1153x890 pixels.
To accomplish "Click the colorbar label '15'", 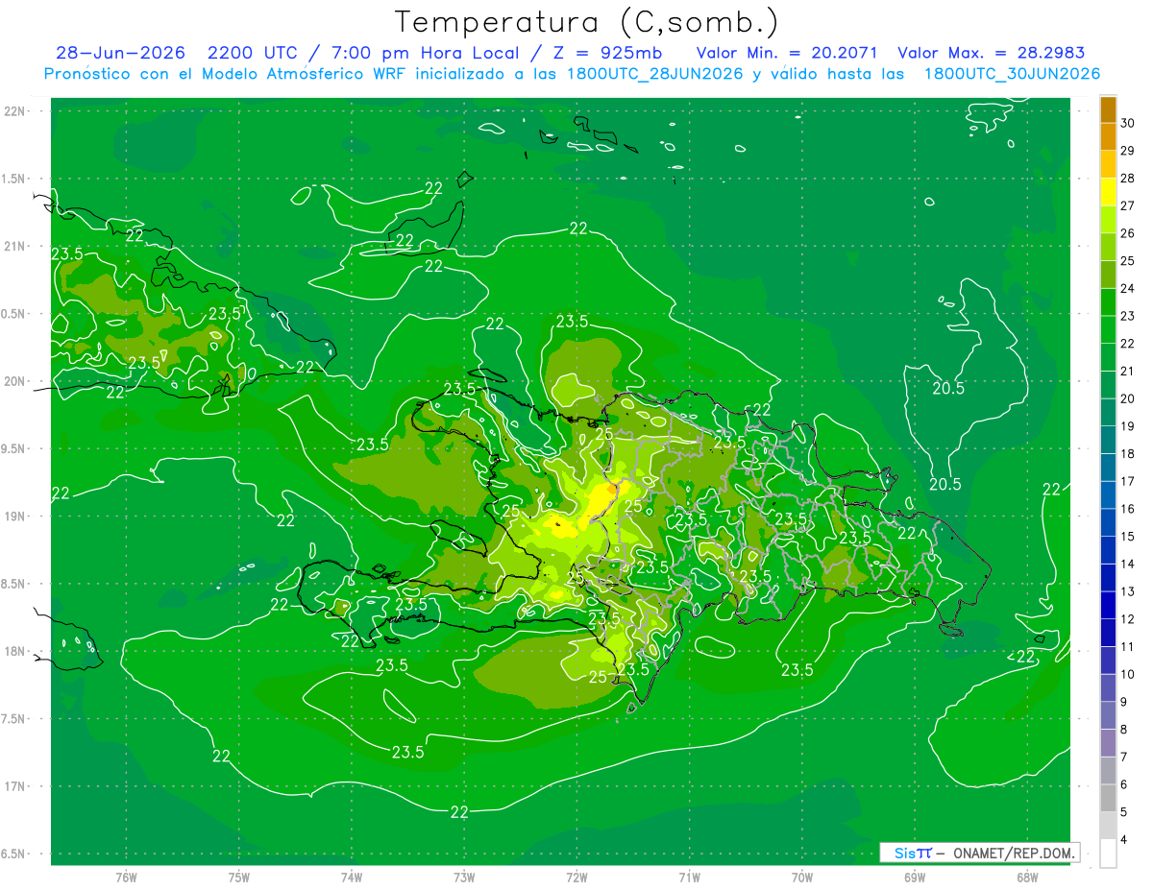I will [x=1129, y=537].
